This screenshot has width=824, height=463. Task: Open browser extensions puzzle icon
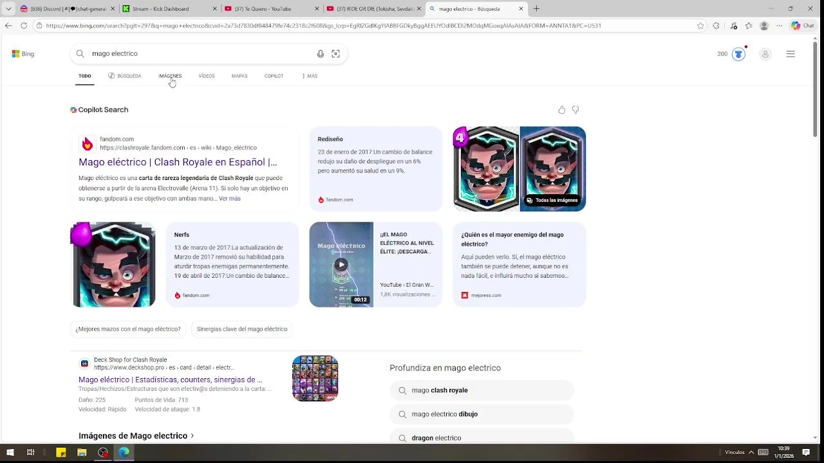(x=716, y=26)
